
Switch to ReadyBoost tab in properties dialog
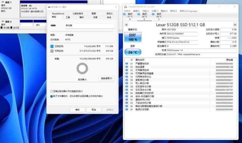click(x=58, y=14)
